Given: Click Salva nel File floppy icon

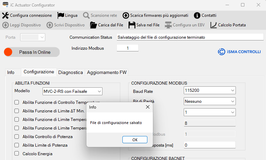Looking at the screenshot, I should pos(132,25).
